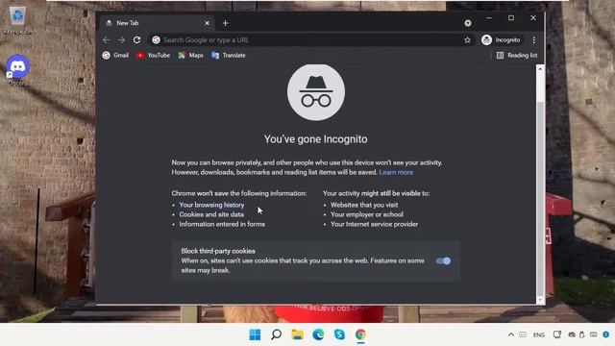Viewport: 615px width, 346px height.
Task: Open the Maps bookmark
Action: (190, 56)
